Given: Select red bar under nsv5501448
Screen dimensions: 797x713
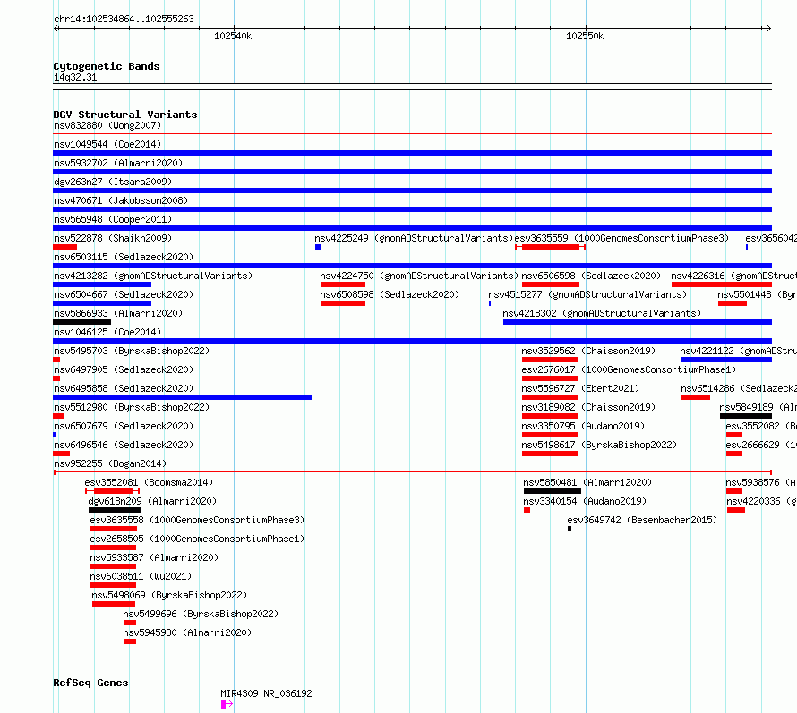Looking at the screenshot, I should [x=733, y=303].
